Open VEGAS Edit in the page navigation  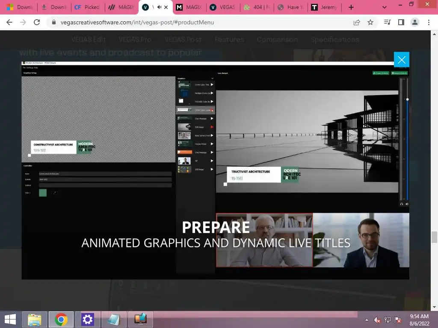[x=88, y=40]
